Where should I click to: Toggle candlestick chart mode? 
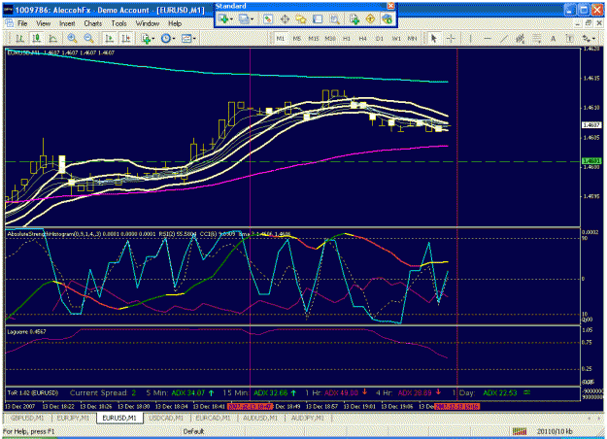36,38
